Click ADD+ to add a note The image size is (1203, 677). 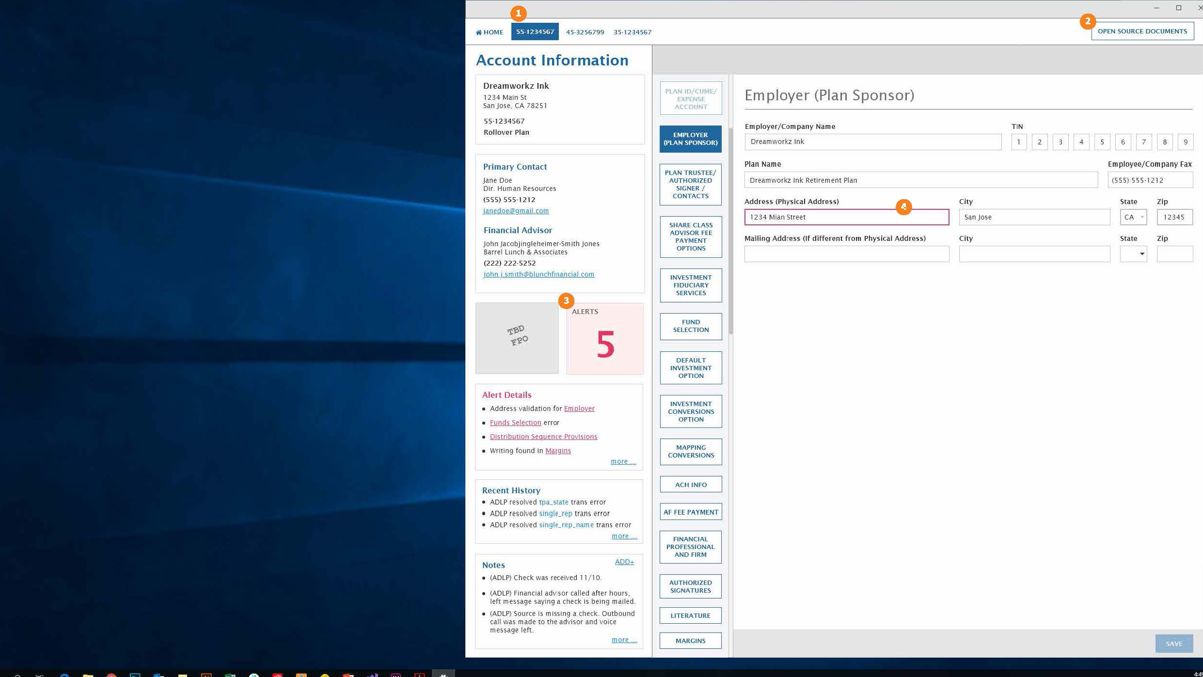(624, 562)
